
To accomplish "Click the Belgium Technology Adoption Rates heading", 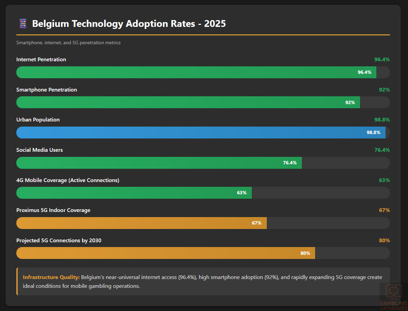I will pos(129,24).
